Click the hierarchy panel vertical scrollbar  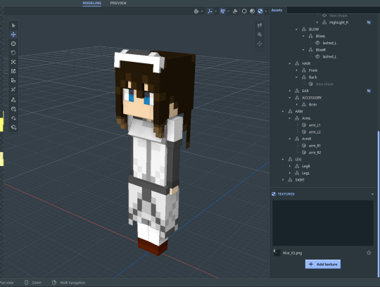pos(379,203)
